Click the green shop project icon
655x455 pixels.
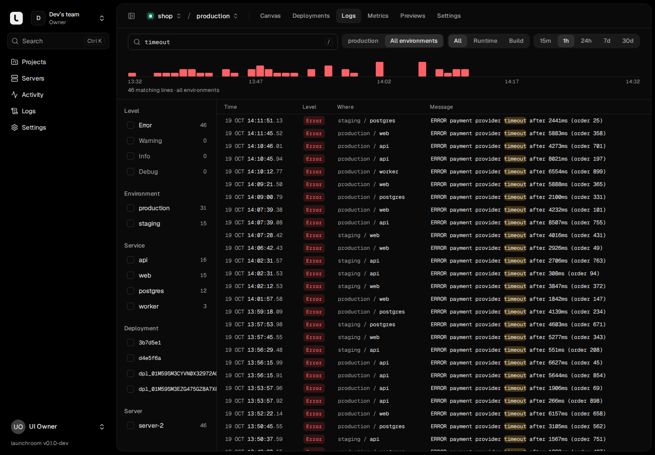tap(151, 16)
